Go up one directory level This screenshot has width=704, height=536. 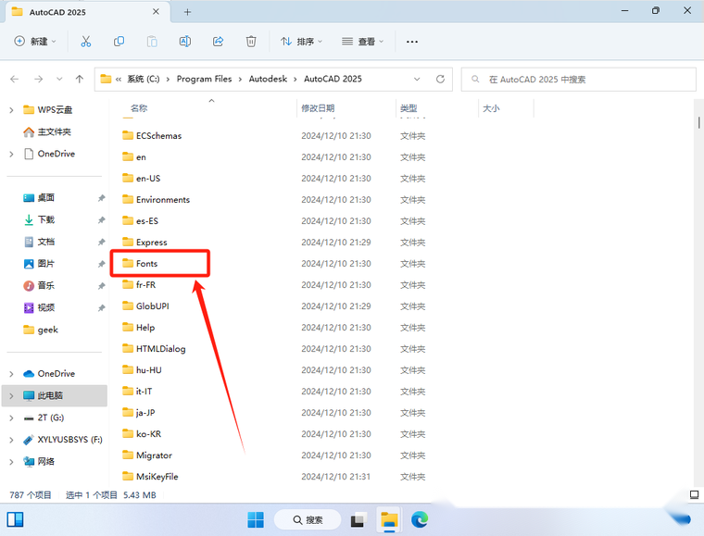[81, 80]
